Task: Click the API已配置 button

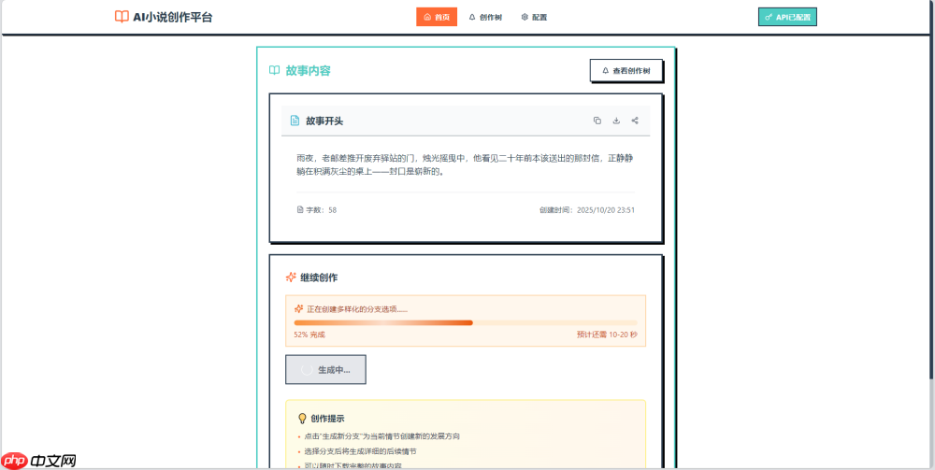Action: coord(787,17)
